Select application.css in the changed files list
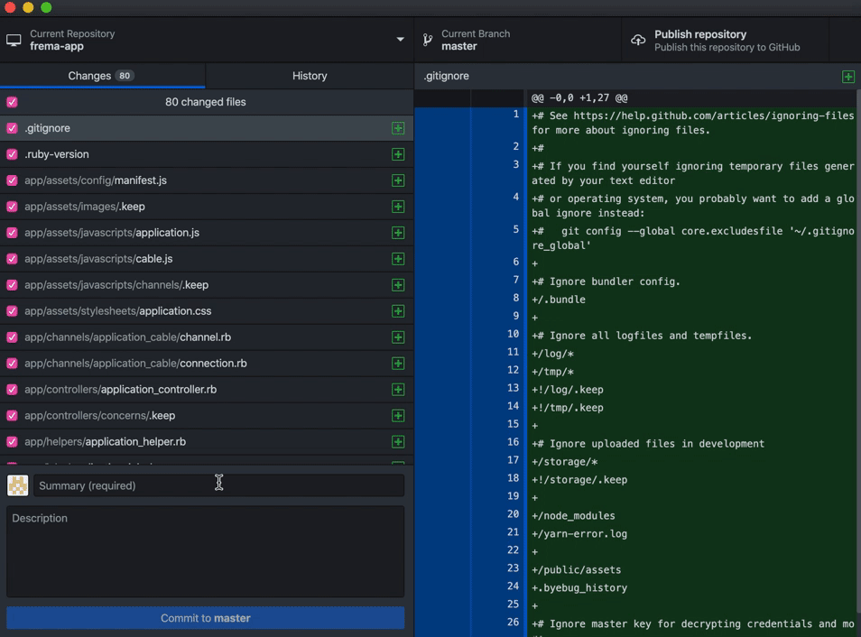The image size is (861, 637). (x=172, y=311)
